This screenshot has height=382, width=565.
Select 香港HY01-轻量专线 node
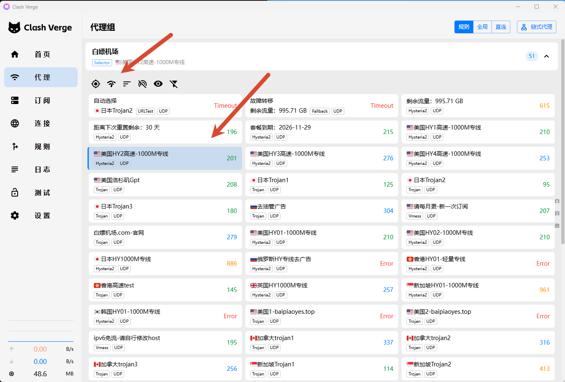click(478, 264)
